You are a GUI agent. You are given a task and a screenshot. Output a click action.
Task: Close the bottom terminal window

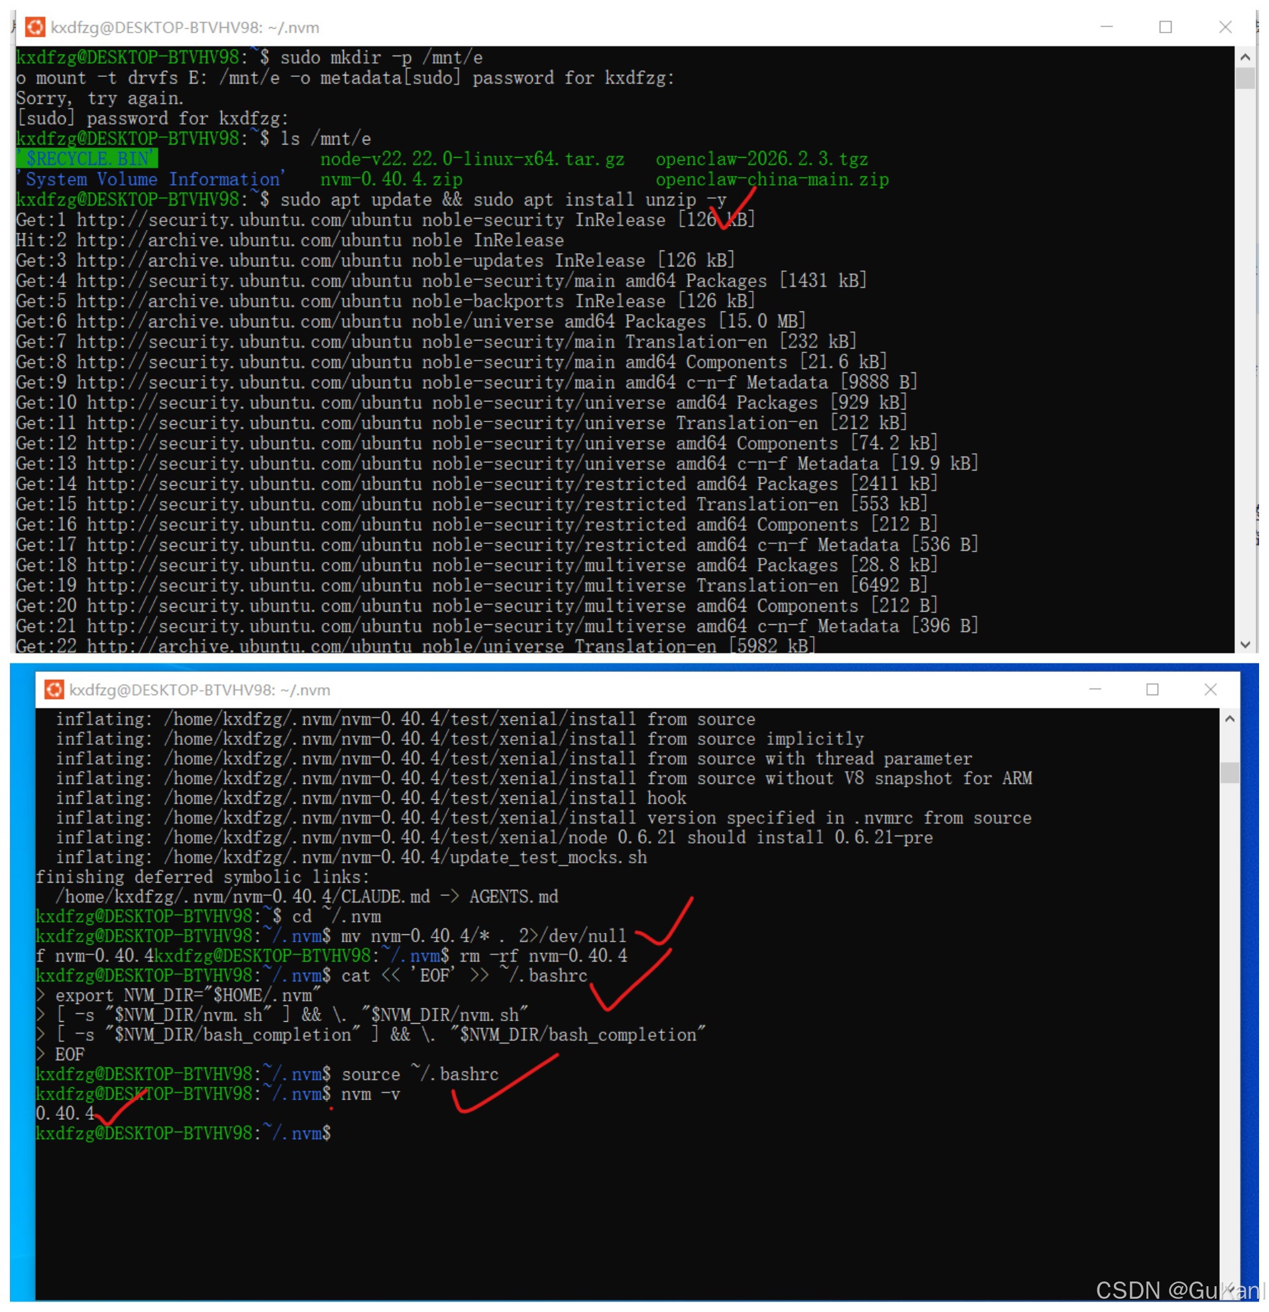1211,690
